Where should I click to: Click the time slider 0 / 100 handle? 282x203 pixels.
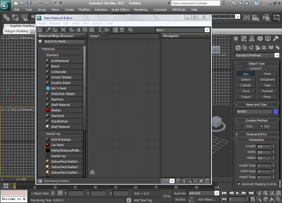coord(21,179)
